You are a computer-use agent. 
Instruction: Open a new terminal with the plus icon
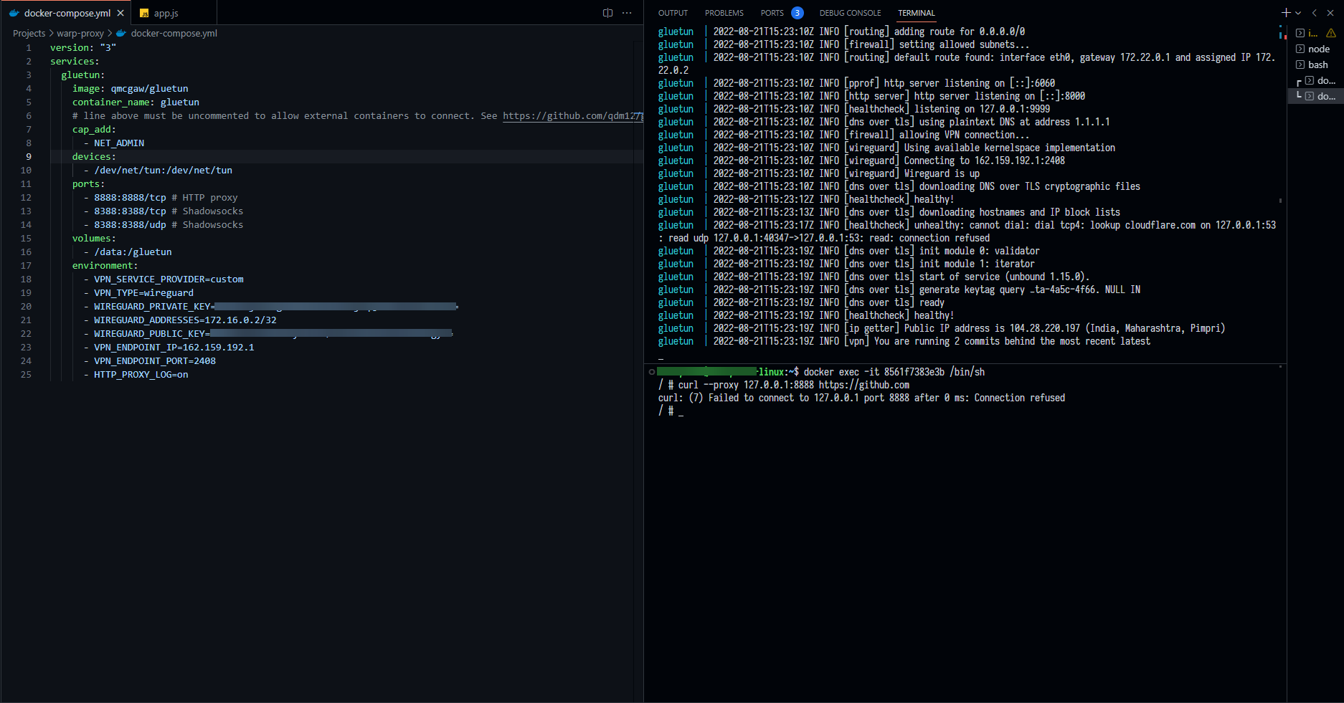[x=1286, y=12]
